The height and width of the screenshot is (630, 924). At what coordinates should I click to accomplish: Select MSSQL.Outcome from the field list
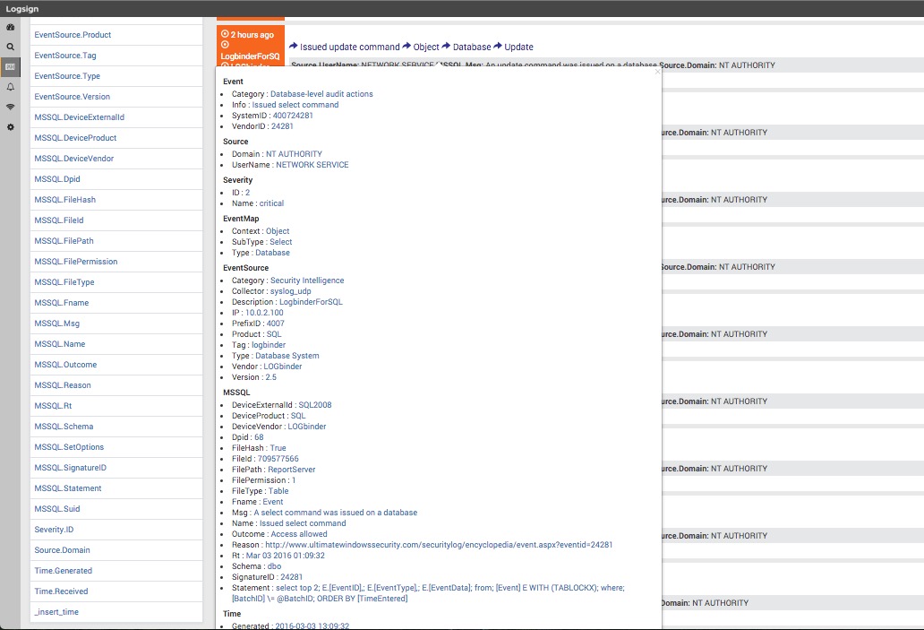click(x=116, y=365)
